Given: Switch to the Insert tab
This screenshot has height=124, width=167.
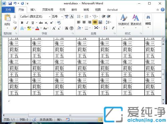Looking at the screenshot, I should [x=33, y=10].
